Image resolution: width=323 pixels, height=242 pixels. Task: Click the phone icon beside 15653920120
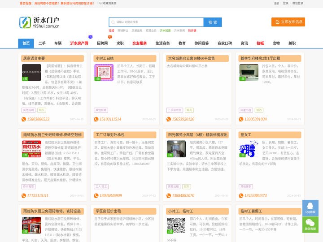169,119
